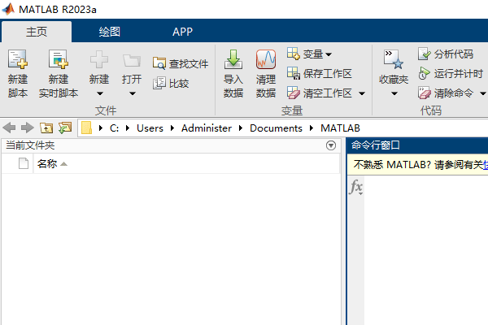Click the 当前文件夹 panel title

click(30, 145)
